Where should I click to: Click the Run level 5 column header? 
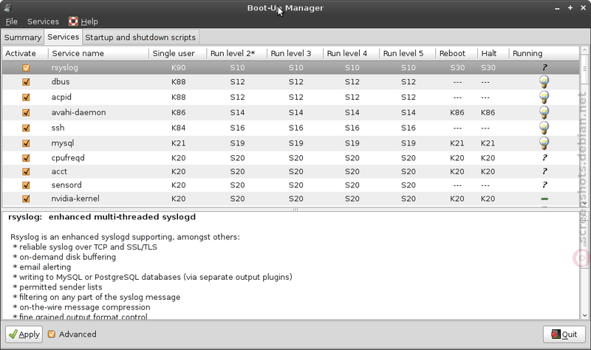click(408, 53)
